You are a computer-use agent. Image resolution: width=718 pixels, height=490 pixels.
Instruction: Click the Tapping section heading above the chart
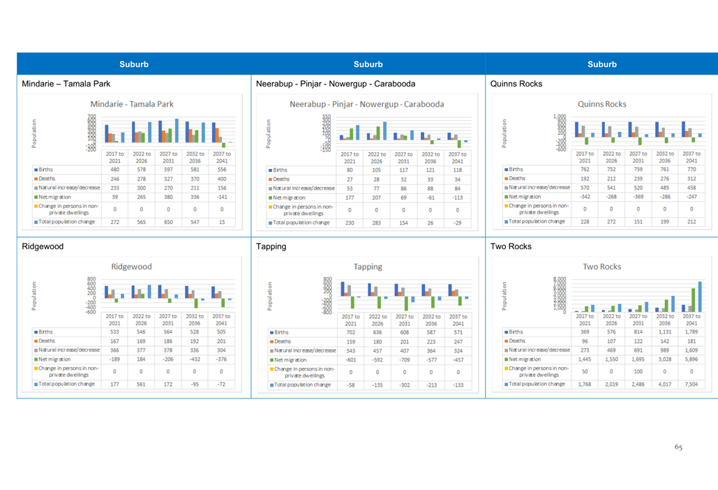click(271, 246)
